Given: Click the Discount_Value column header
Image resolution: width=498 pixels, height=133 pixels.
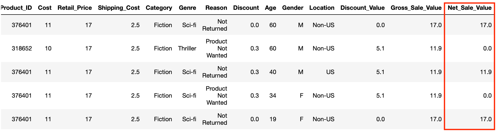Looking at the screenshot, I should pos(362,8).
